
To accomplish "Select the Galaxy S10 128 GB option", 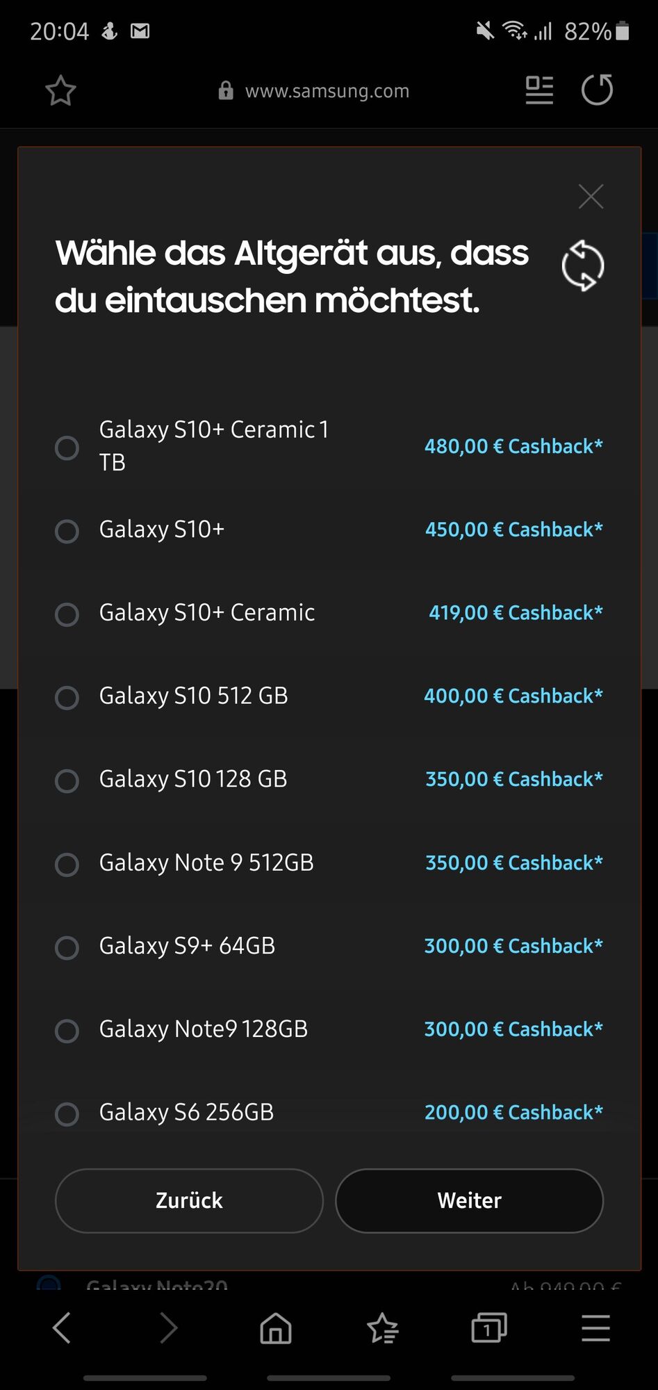I will [x=67, y=780].
